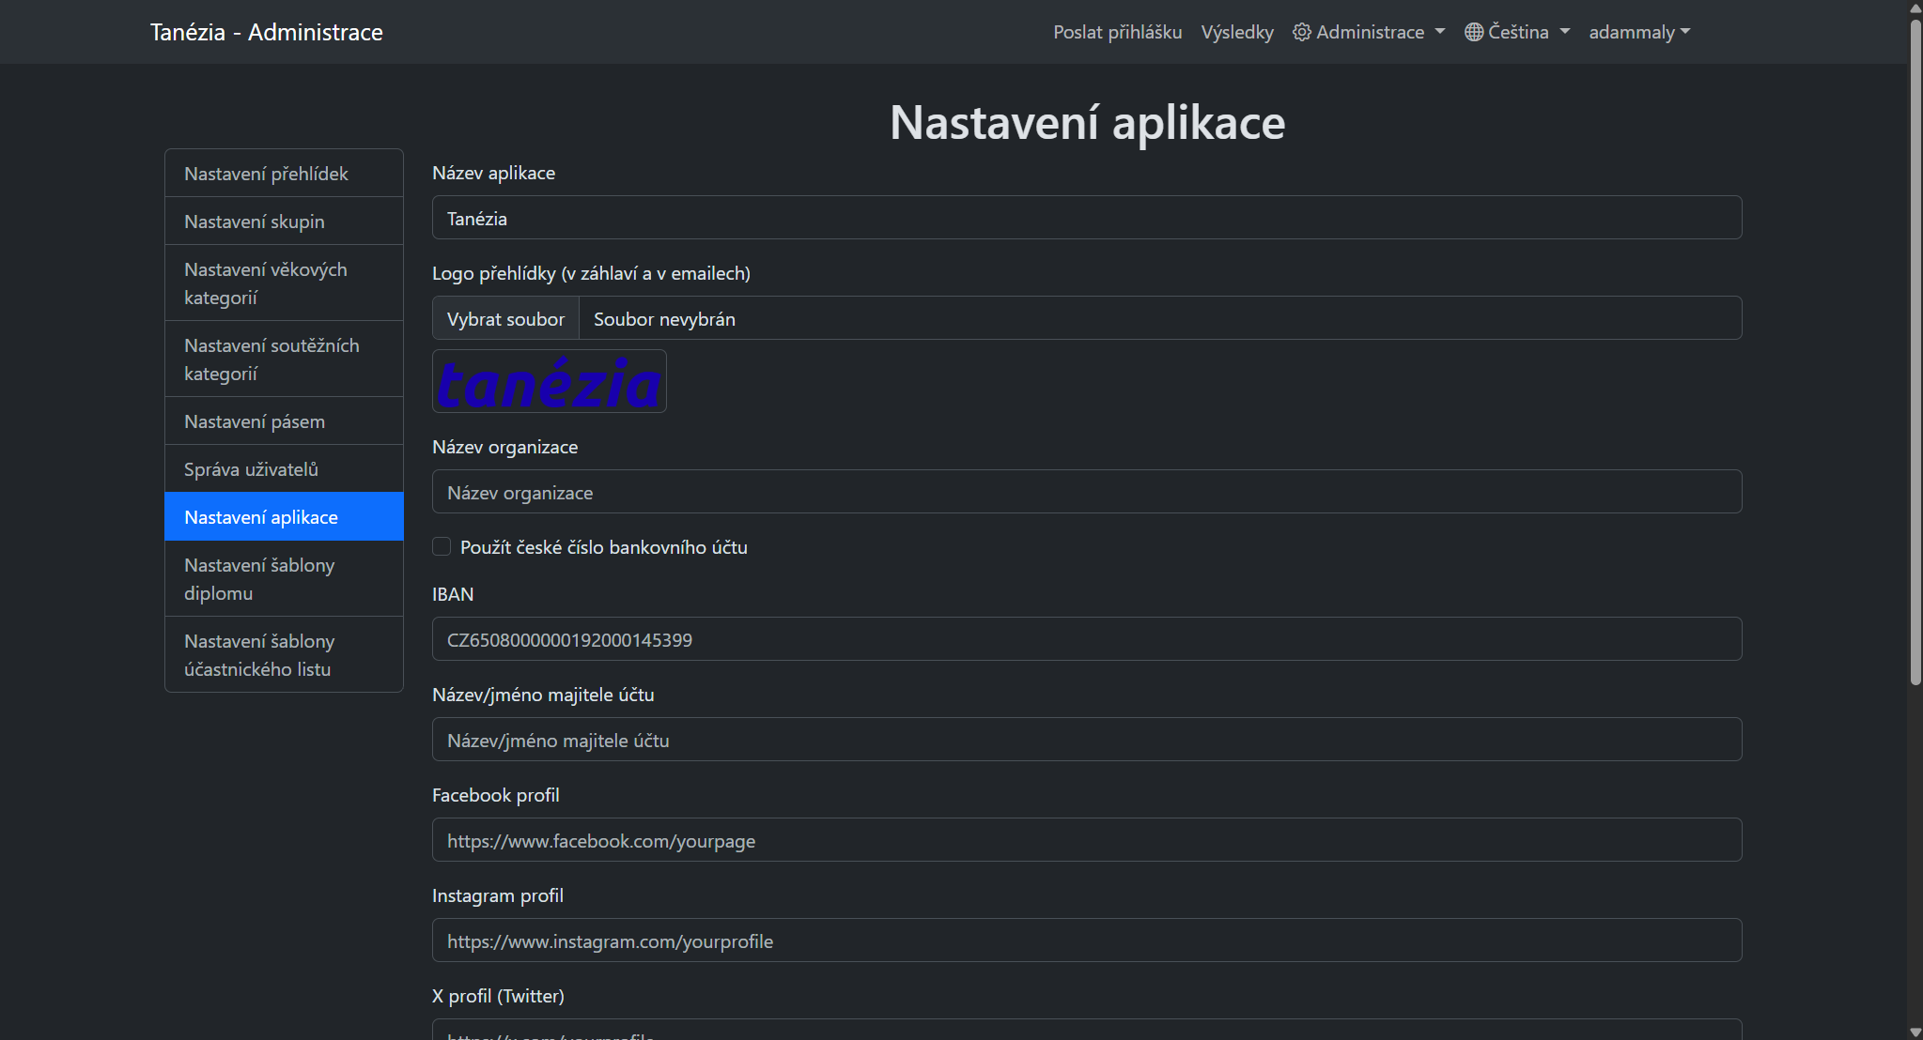Focus the IBAN input field
Screen dimensions: 1923x1040
(x=1086, y=639)
